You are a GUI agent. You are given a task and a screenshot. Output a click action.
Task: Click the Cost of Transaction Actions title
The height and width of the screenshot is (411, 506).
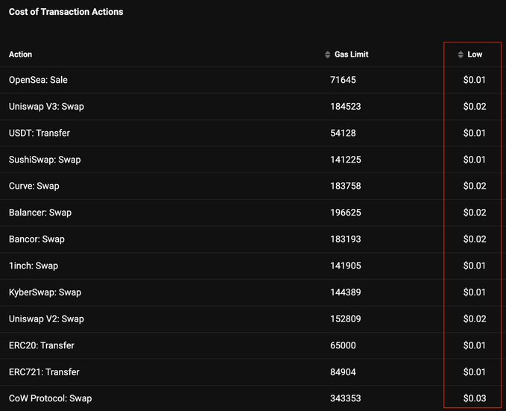[x=66, y=12]
